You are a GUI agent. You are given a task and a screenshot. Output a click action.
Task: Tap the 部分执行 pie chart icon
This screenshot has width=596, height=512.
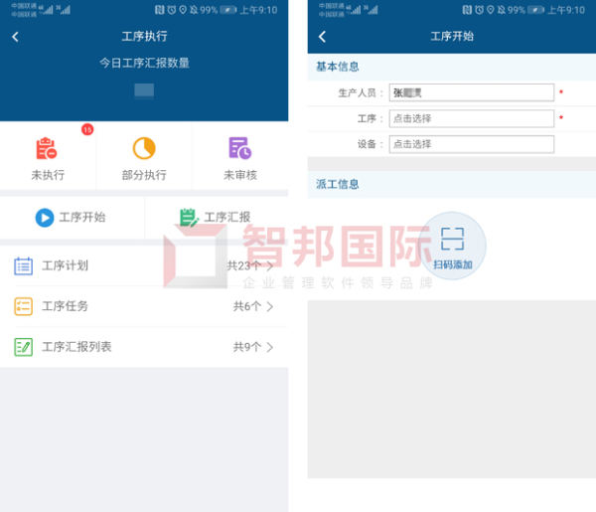[x=144, y=148]
